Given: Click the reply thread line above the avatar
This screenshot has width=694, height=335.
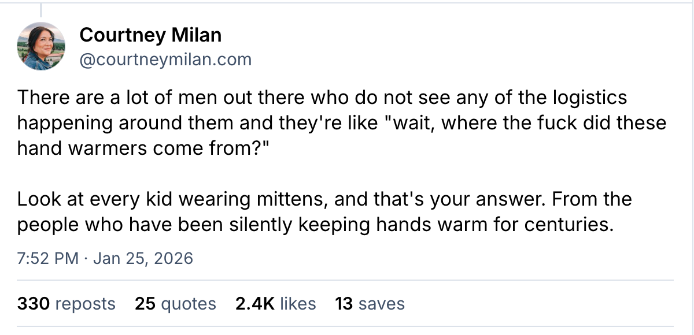Looking at the screenshot, I should click(x=41, y=9).
